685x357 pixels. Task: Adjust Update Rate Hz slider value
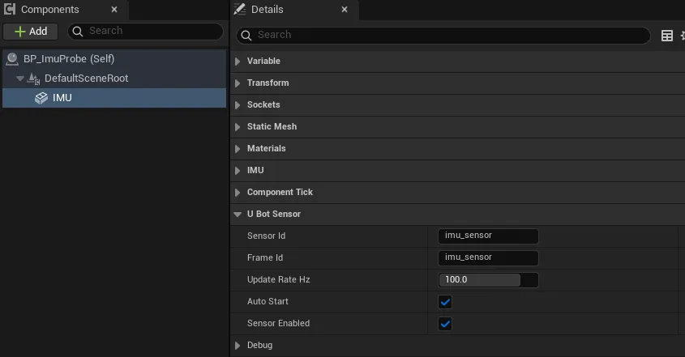click(488, 280)
